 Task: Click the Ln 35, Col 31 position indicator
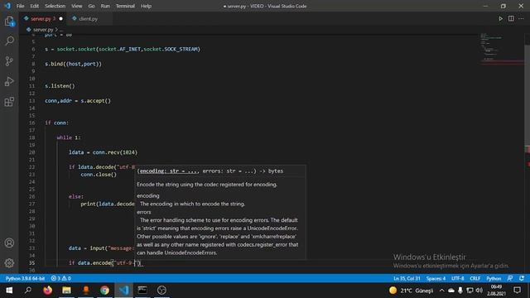pyautogui.click(x=407, y=278)
